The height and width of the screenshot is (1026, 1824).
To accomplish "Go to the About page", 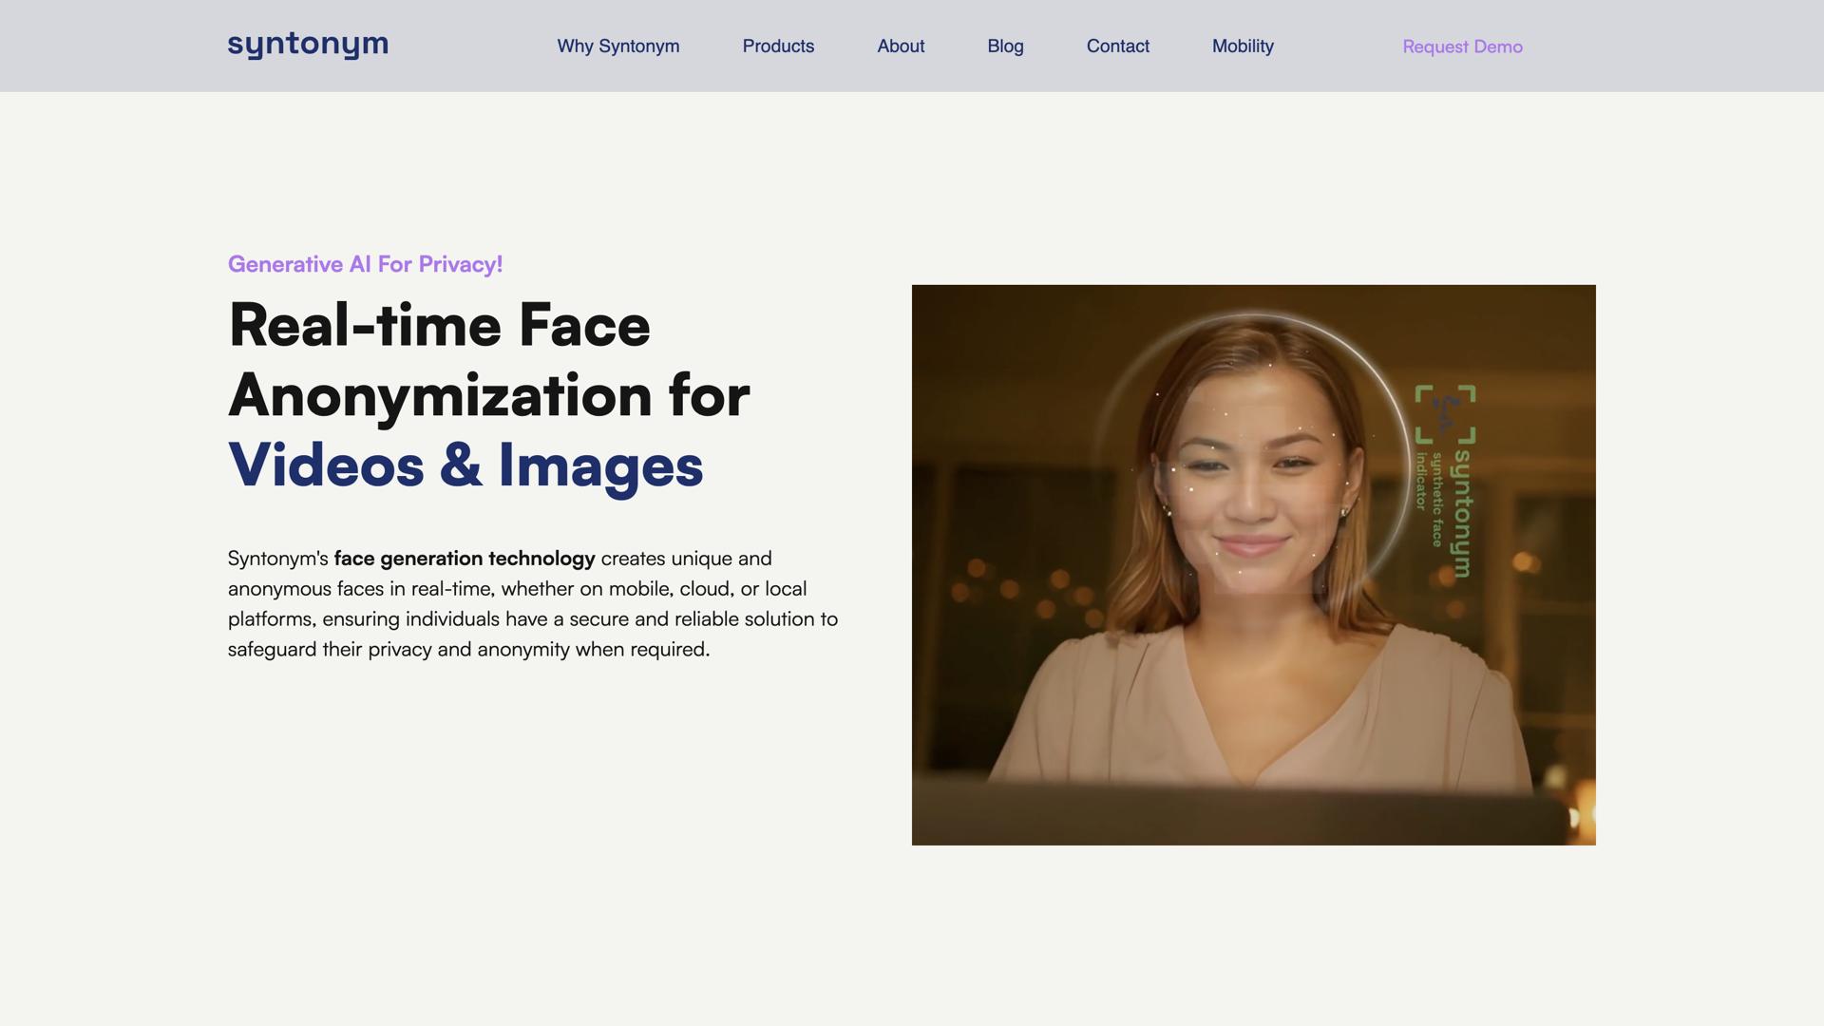I will pyautogui.click(x=900, y=46).
